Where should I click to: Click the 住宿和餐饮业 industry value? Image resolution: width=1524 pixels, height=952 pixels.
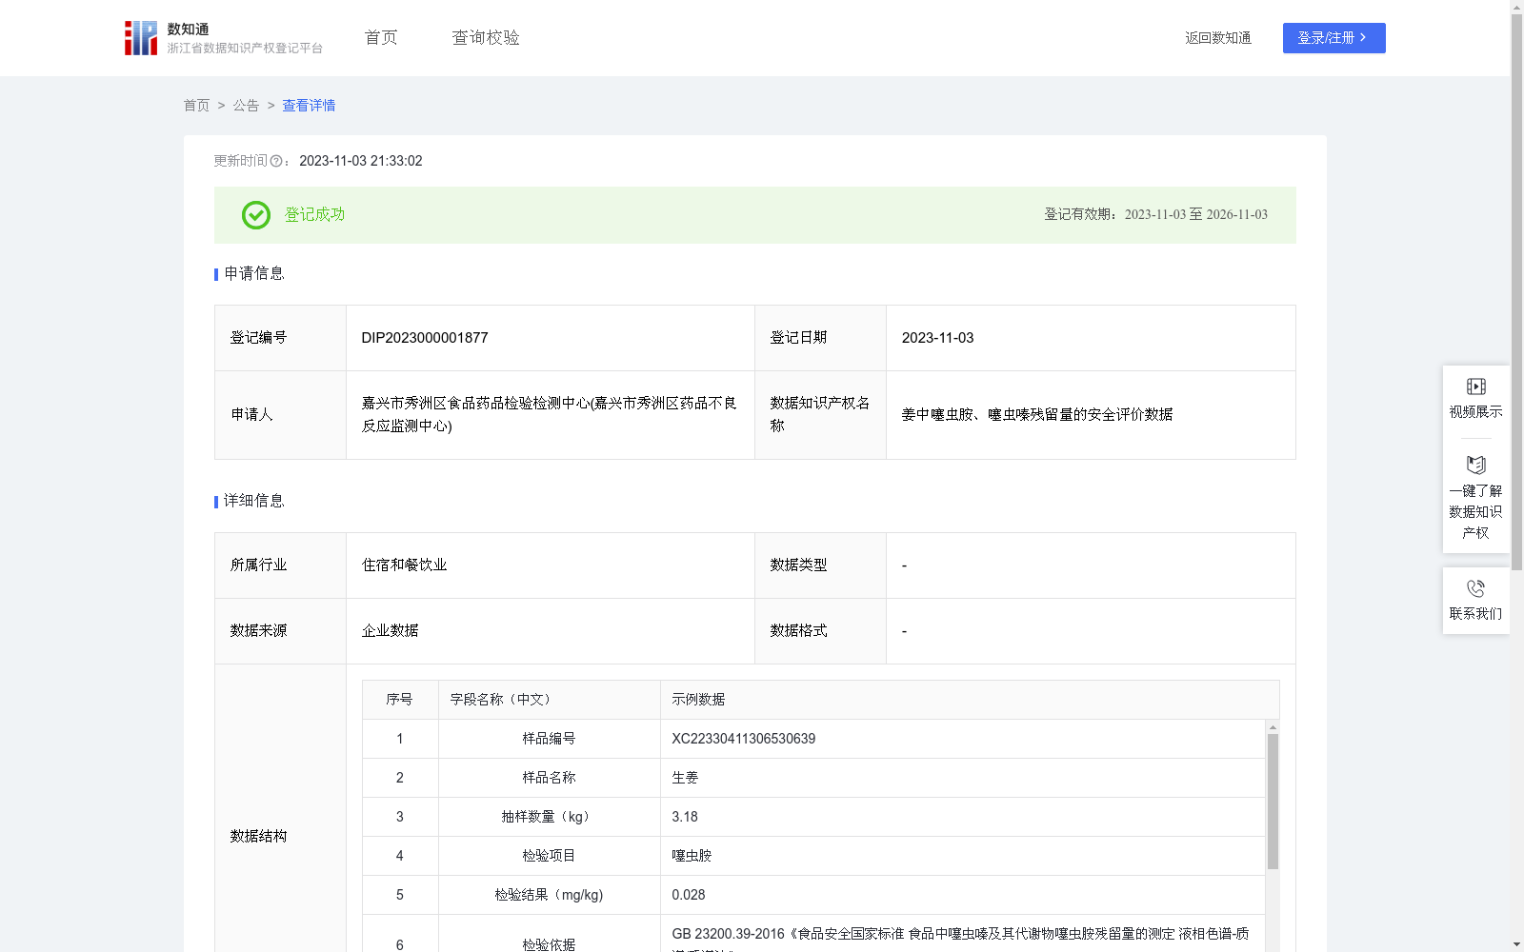pyautogui.click(x=404, y=565)
